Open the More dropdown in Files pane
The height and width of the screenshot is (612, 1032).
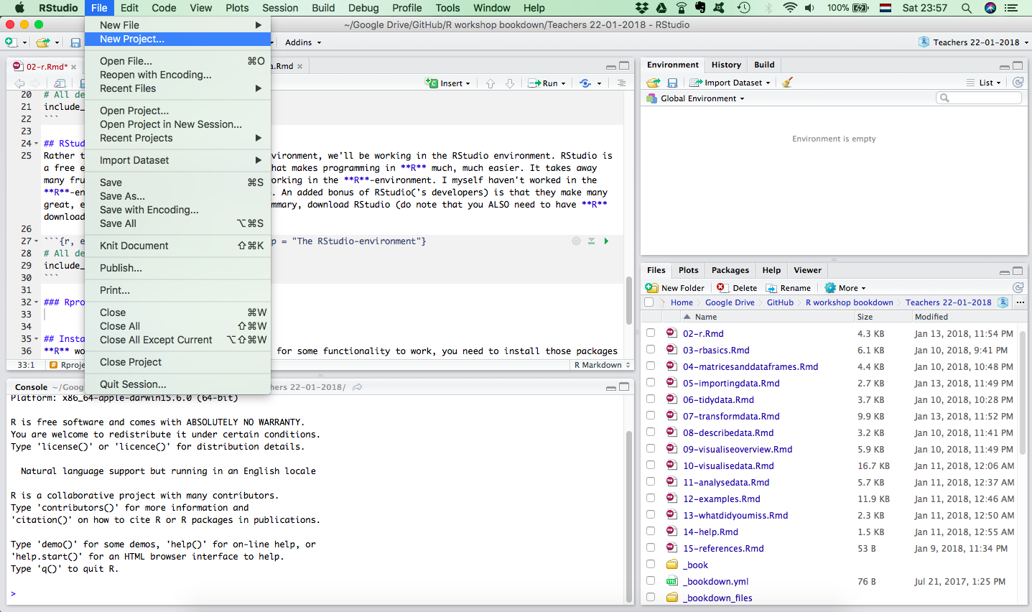tap(845, 288)
